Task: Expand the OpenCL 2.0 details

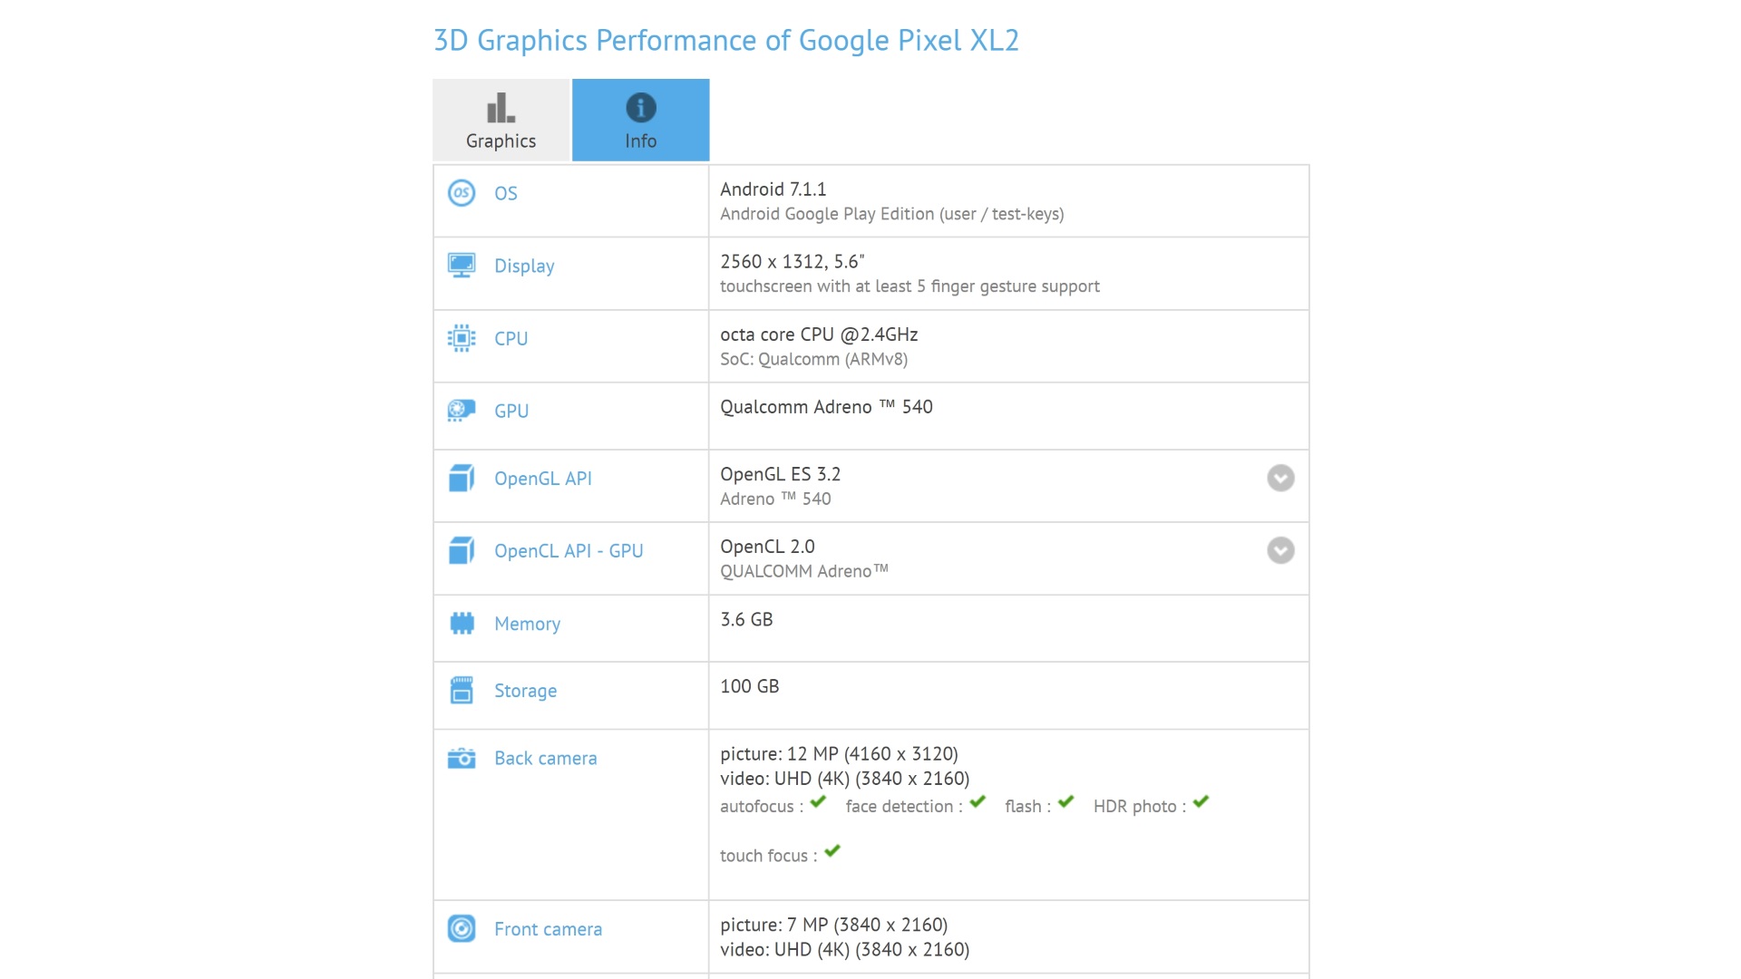Action: 1280,550
